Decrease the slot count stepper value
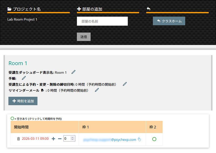Screen dimensions: 216x153 pos(72,140)
